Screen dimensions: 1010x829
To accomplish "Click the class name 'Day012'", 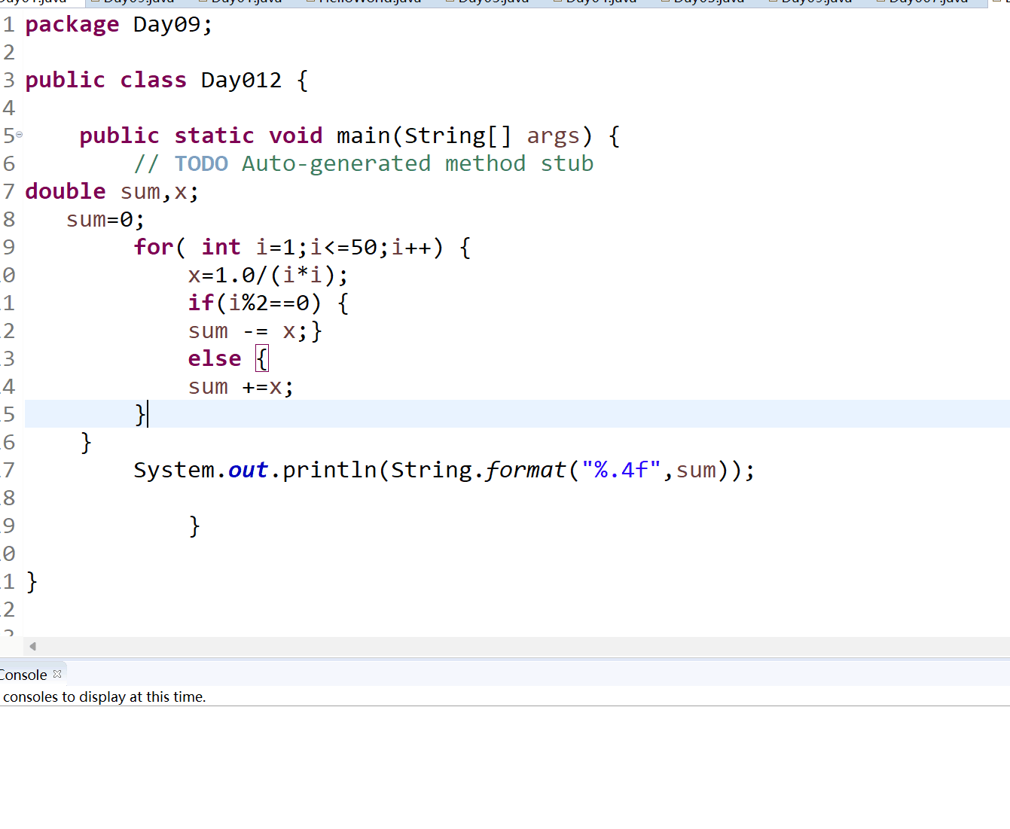I will 241,81.
